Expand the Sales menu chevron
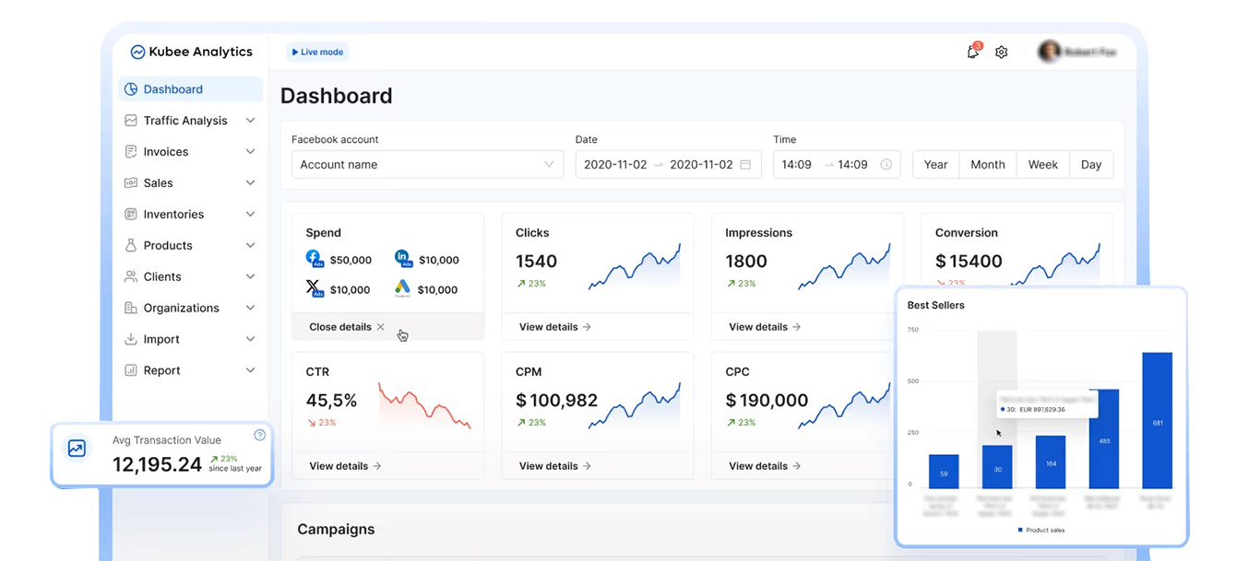 [x=250, y=183]
